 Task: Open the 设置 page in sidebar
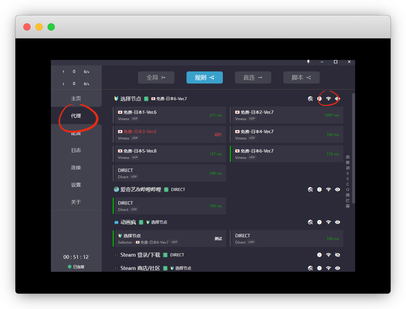point(76,185)
